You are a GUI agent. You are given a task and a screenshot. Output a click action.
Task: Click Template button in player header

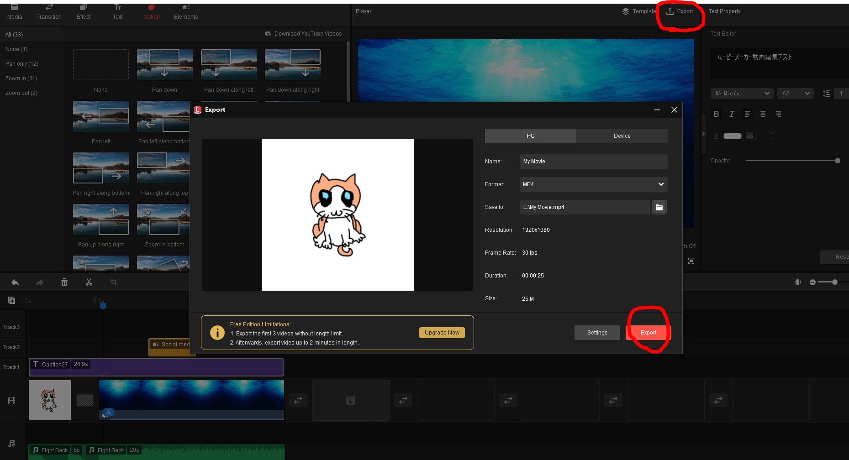click(639, 11)
